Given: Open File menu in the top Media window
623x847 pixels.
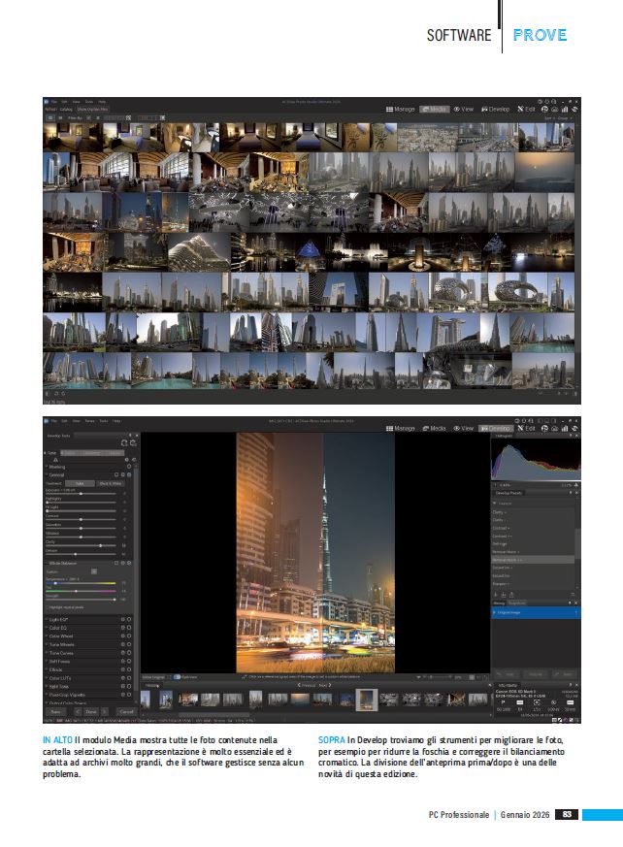Looking at the screenshot, I should [53, 102].
